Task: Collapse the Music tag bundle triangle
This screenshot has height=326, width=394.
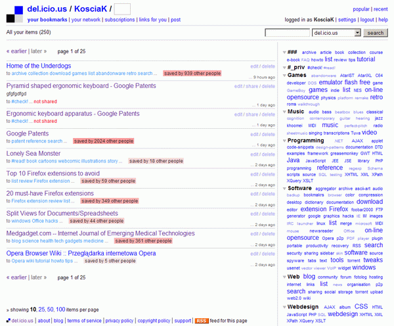Action: coord(283,112)
